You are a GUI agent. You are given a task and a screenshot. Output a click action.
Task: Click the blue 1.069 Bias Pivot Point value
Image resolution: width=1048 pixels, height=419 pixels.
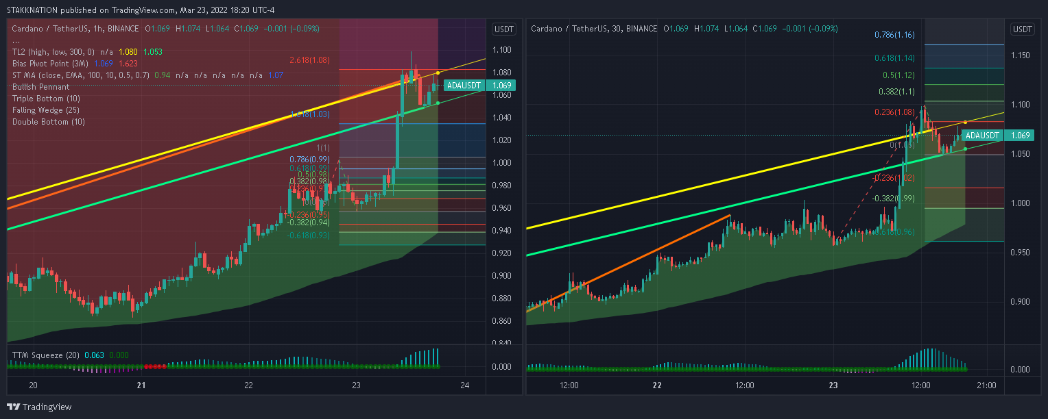point(104,64)
